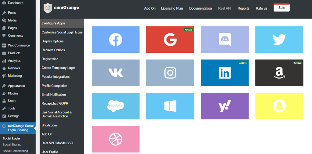Image resolution: width=312 pixels, height=154 pixels.
Task: Click the Posts pin icon
Action: (4, 13)
